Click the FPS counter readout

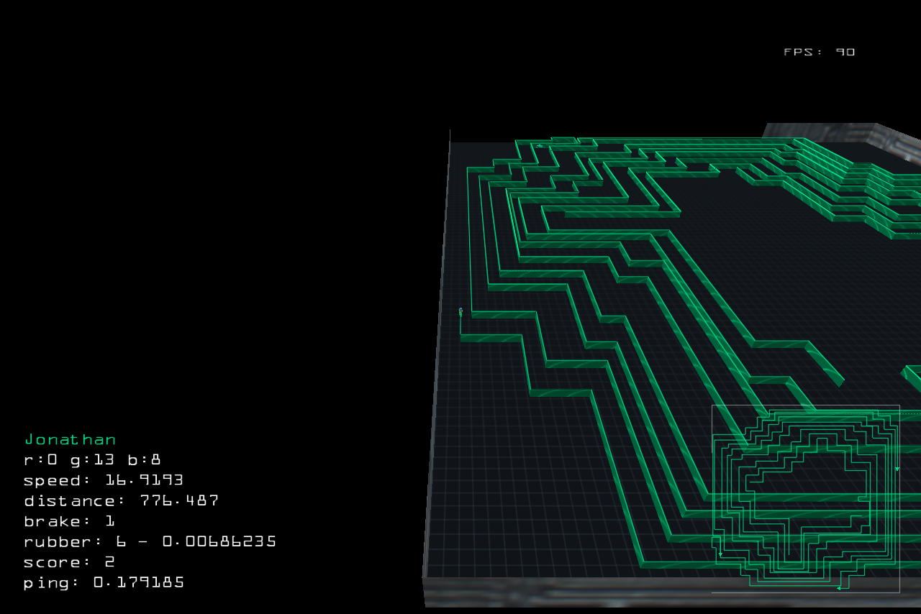tap(819, 52)
